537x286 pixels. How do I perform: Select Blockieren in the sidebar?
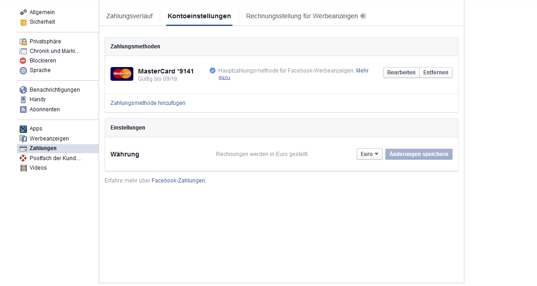(43, 61)
